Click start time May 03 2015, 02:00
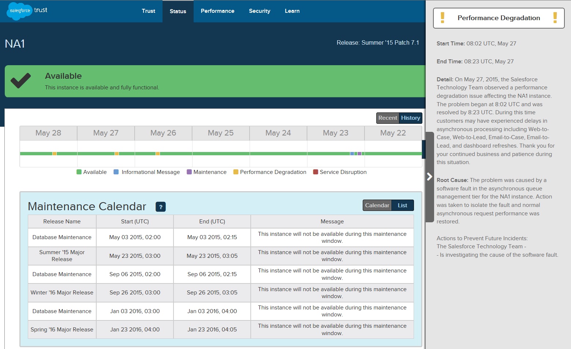This screenshot has width=571, height=349. [x=135, y=237]
